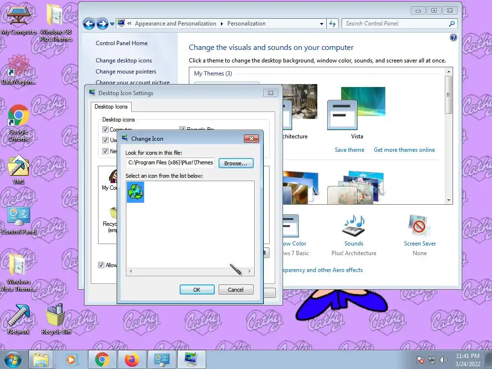Viewport: 492px width, 369px height.
Task: Click the themes list scrollbar thumb
Action: pyautogui.click(x=449, y=95)
